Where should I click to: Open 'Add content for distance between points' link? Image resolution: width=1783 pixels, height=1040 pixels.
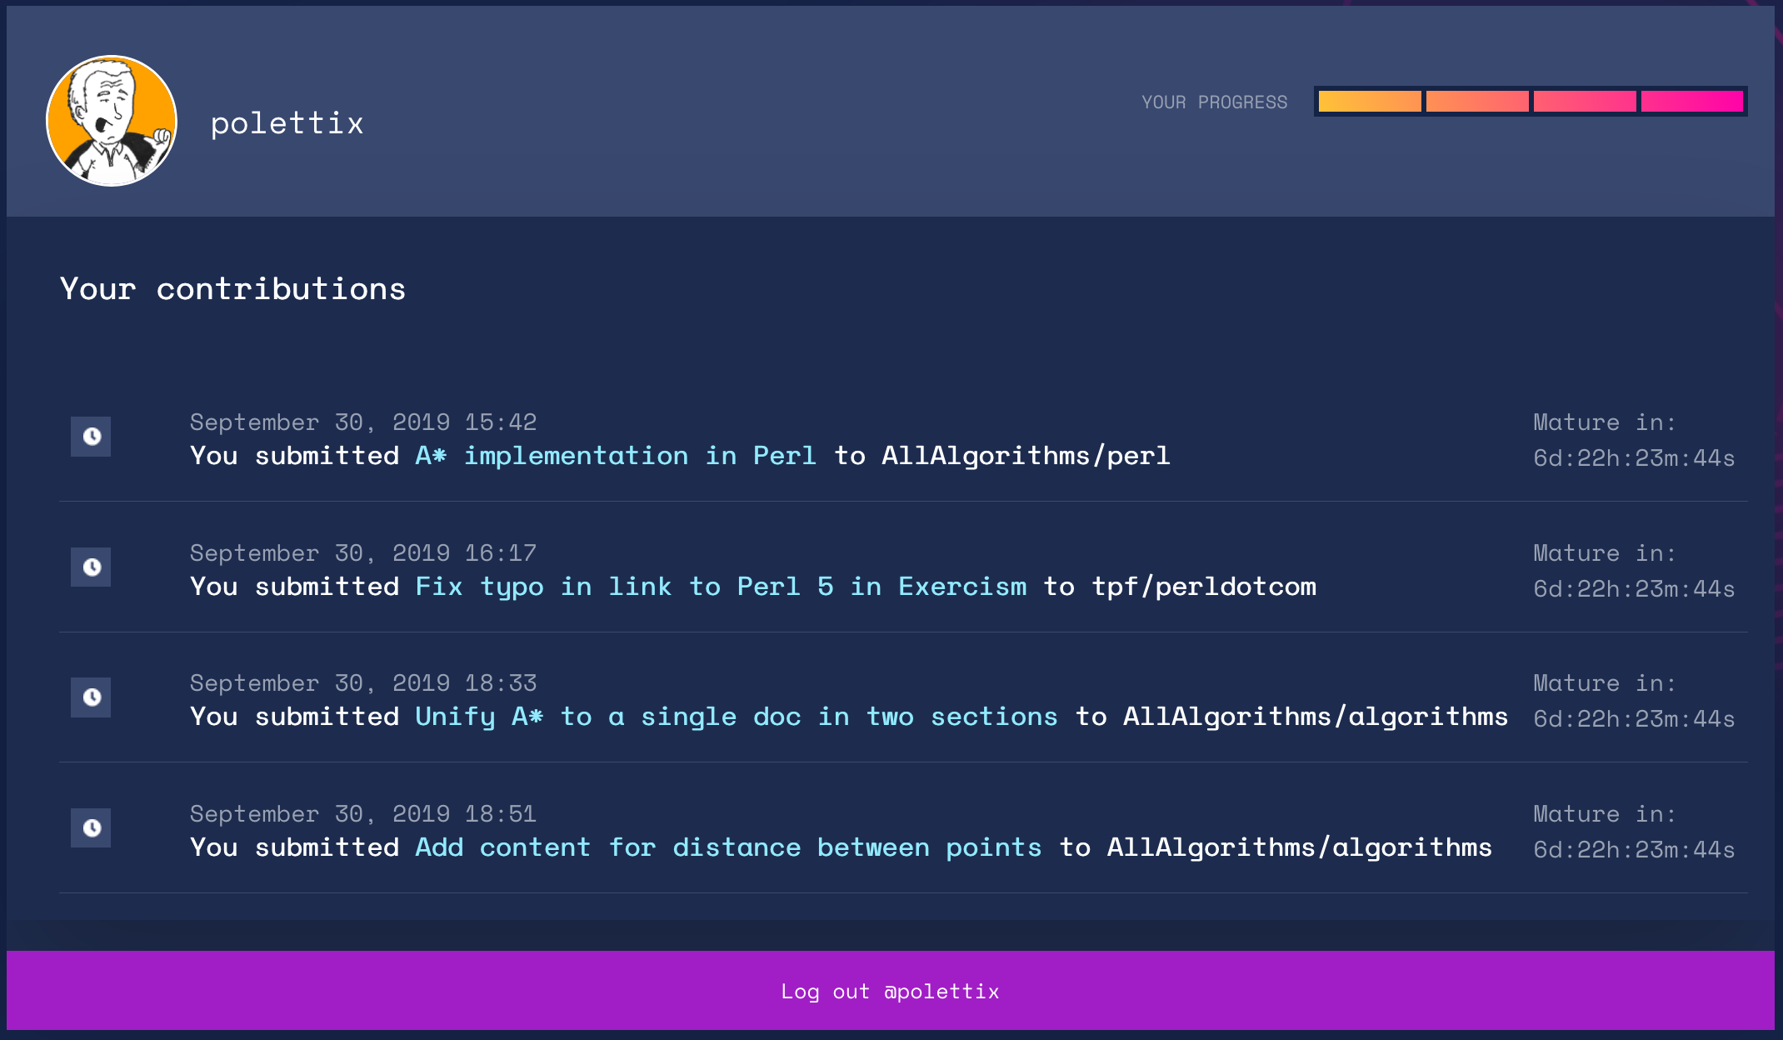click(x=728, y=847)
